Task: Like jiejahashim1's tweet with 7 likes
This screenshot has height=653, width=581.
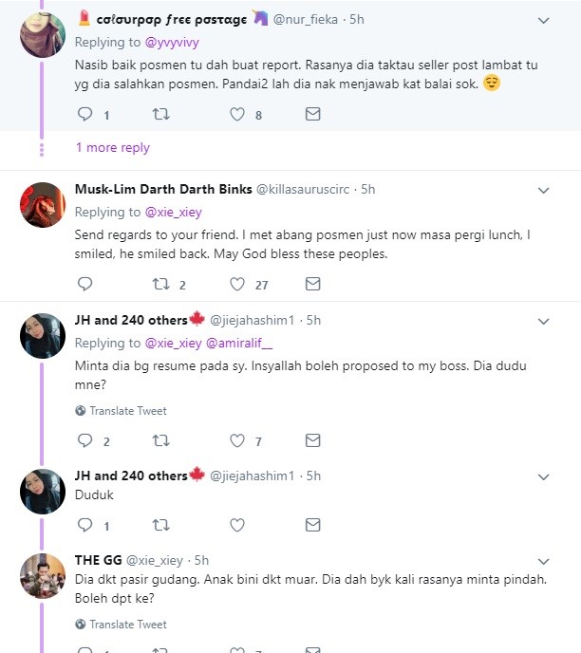Action: pos(237,440)
